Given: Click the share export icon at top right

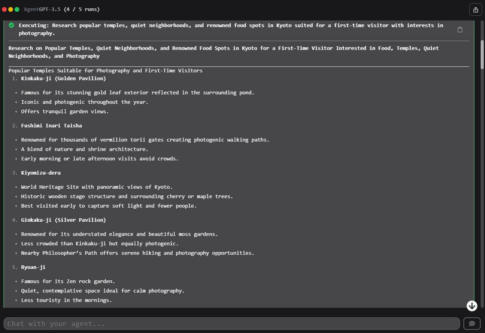Looking at the screenshot, I should 475,9.
